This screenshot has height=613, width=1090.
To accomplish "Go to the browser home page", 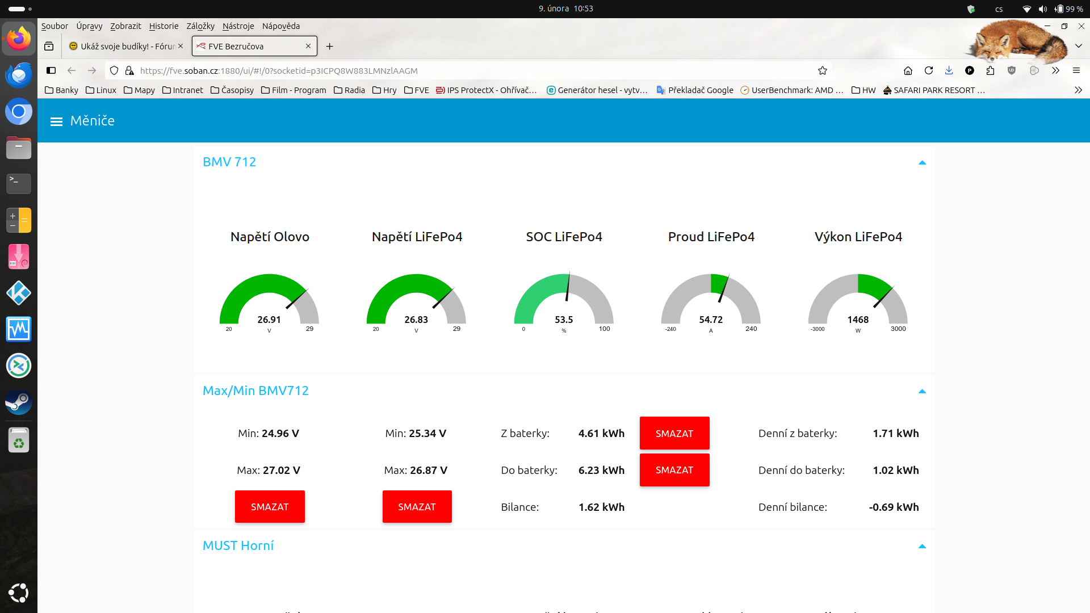I will [908, 71].
